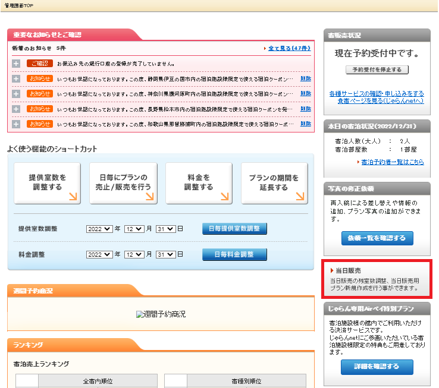Screen dimensions: 439x388
Task: Expand the 長野県松本市 notice row
Action: [16, 109]
